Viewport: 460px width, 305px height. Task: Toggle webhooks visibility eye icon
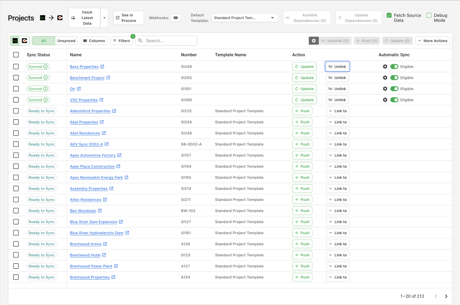(x=176, y=18)
